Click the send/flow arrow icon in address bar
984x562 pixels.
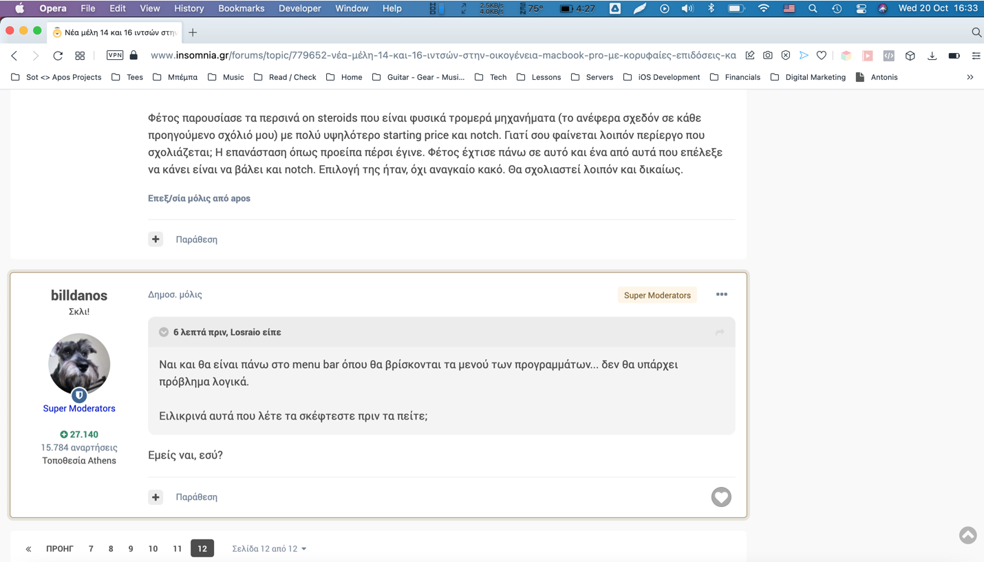click(804, 56)
